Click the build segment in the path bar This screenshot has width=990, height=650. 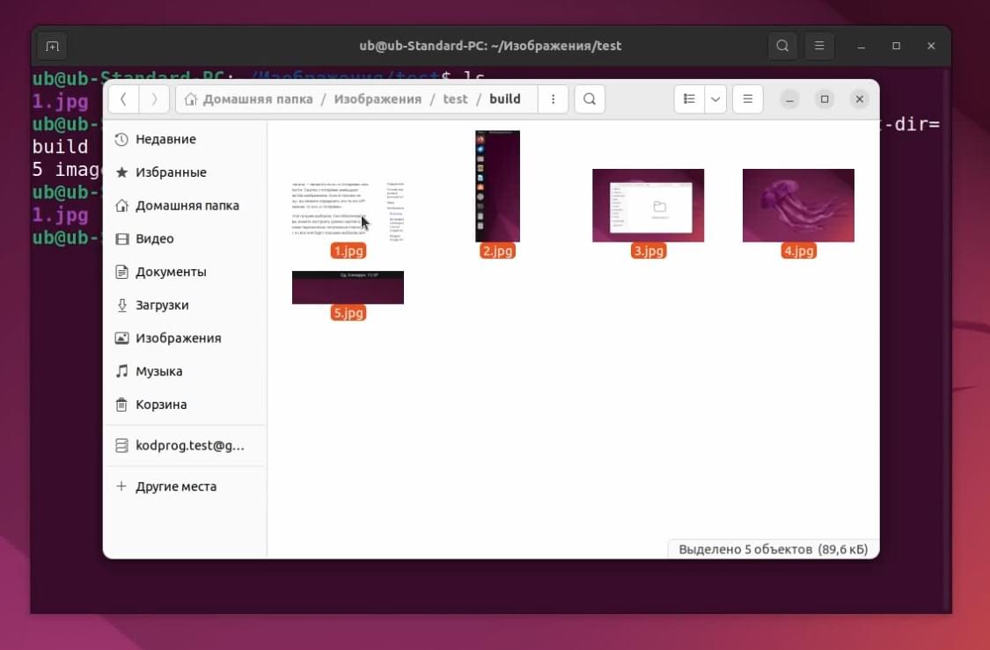(505, 99)
